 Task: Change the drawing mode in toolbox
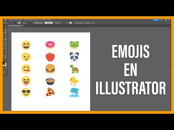tap(4, 70)
